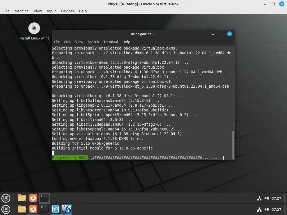Open terminal File menu
287x215 pixels.
pos(57,42)
